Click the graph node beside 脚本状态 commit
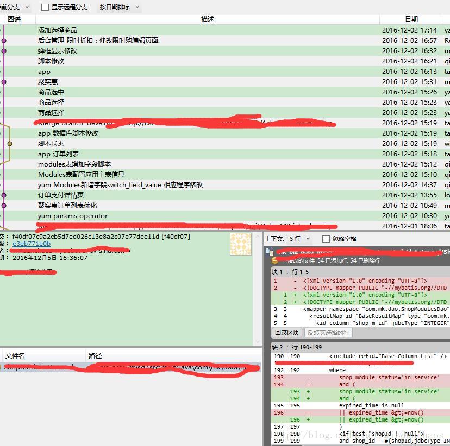450x446 pixels. click(10, 144)
